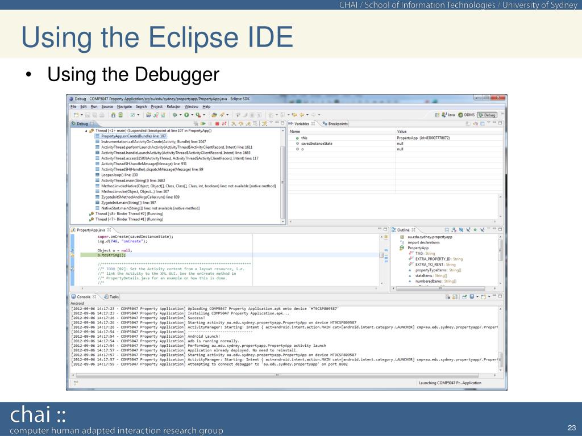Click the External Tools run icon
This screenshot has width=582, height=436.
(x=198, y=115)
